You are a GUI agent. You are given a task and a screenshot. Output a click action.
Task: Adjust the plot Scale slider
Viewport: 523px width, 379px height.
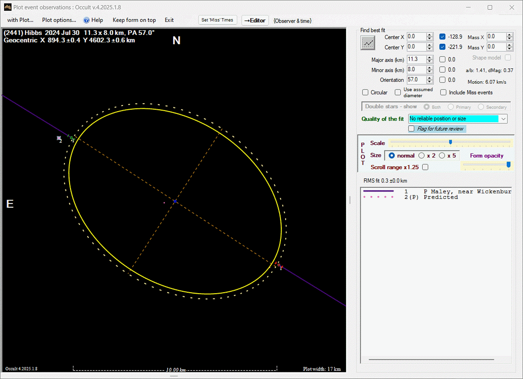451,142
